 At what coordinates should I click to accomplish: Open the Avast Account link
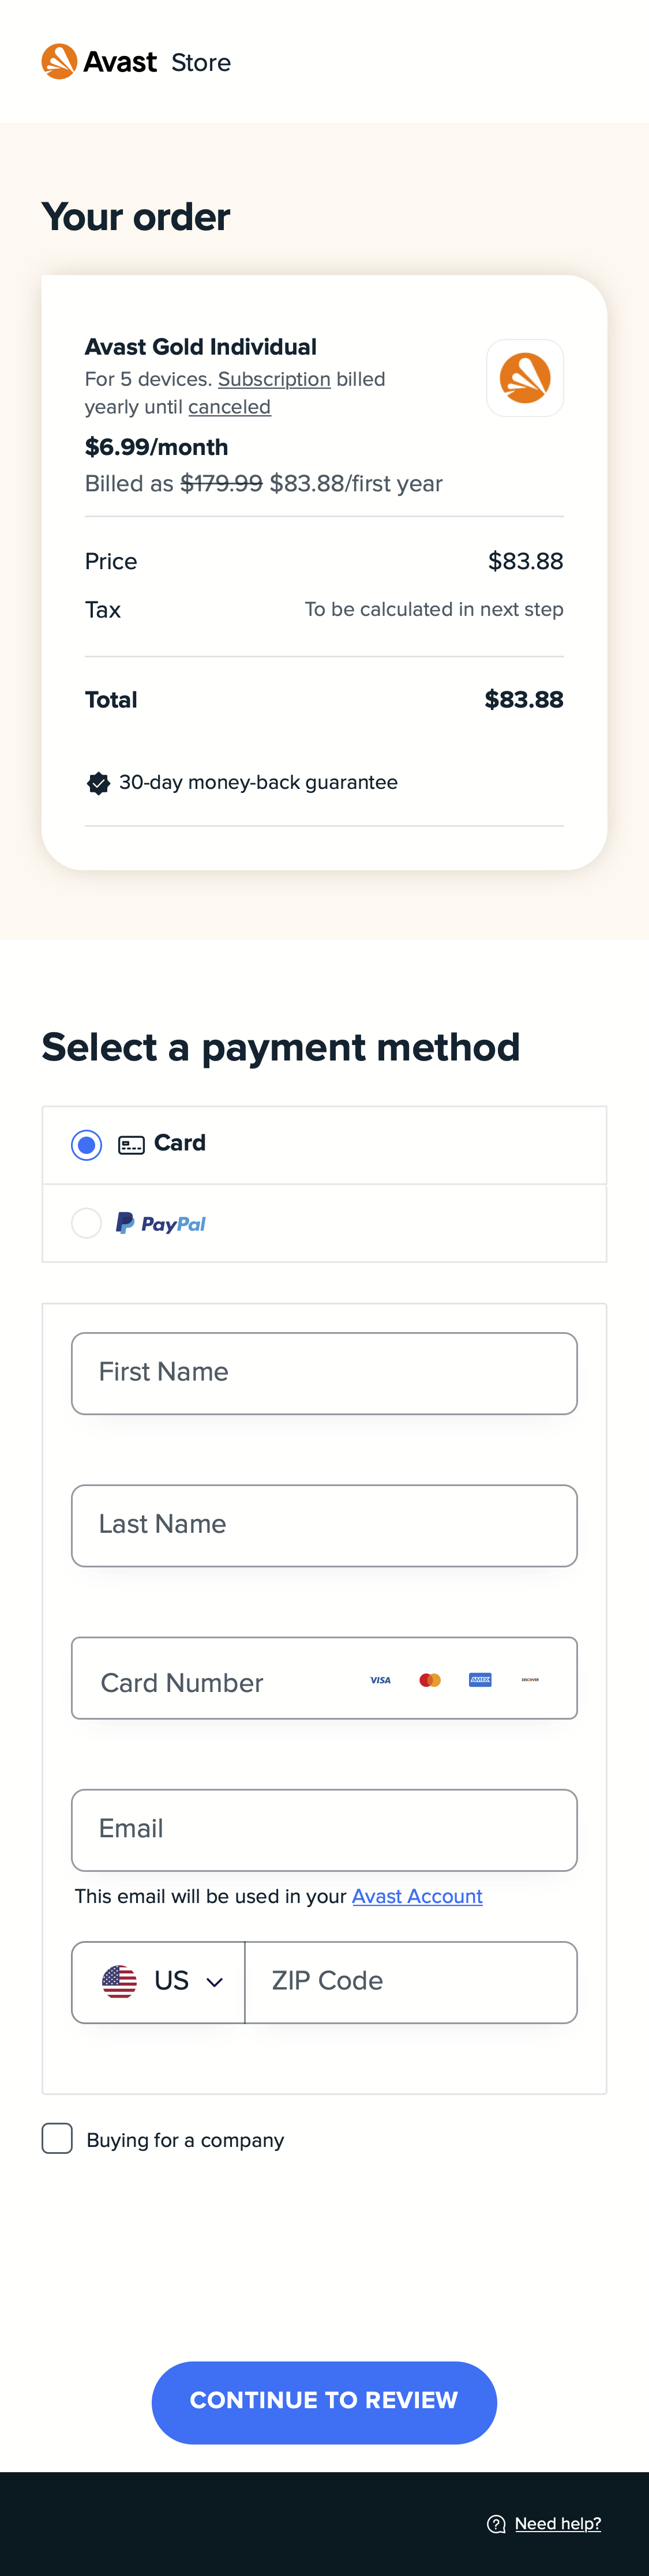pyautogui.click(x=417, y=1897)
